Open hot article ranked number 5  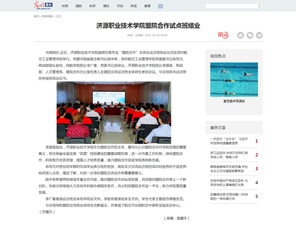(229, 196)
